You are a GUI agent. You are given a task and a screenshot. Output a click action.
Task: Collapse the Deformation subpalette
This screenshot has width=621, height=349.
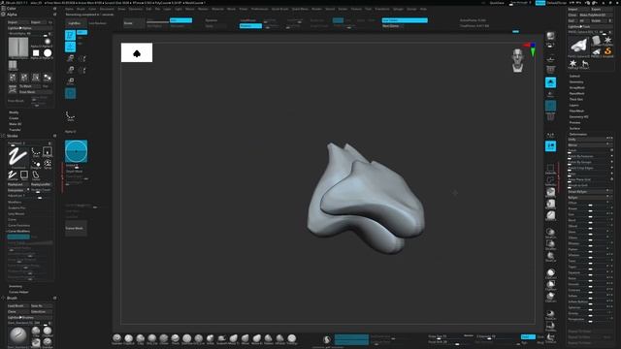[x=578, y=134]
